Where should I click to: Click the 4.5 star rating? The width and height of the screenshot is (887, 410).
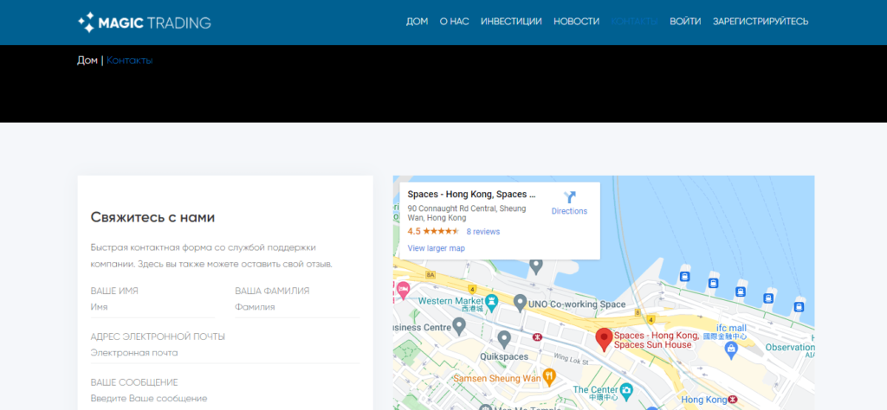[x=433, y=232]
